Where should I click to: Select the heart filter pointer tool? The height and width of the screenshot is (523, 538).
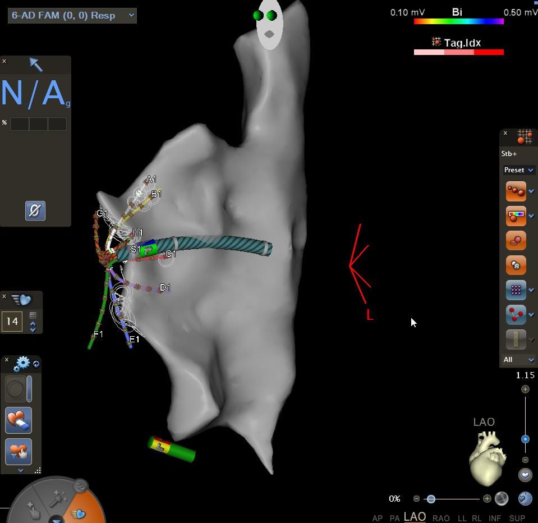[19, 452]
